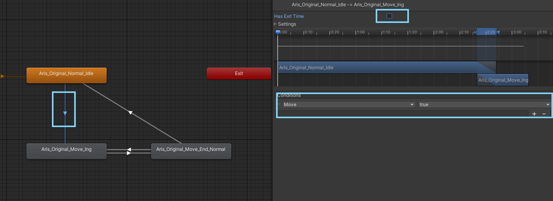Click the orange entry transition arrow
The image size is (553, 201).
(2, 76)
